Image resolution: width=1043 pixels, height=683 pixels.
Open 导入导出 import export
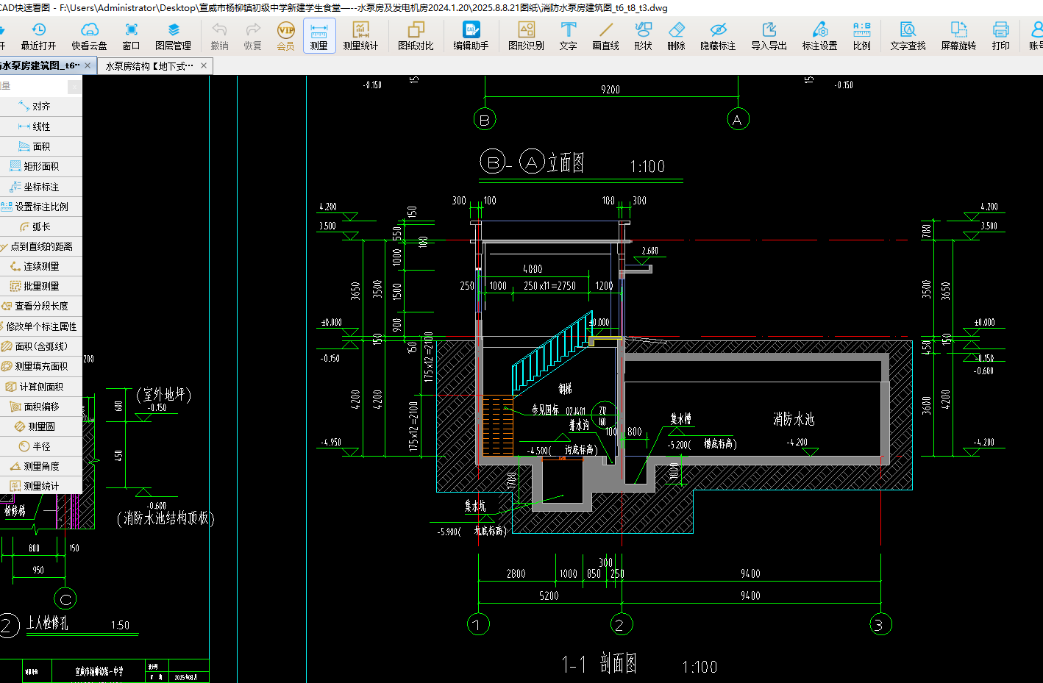(x=769, y=36)
